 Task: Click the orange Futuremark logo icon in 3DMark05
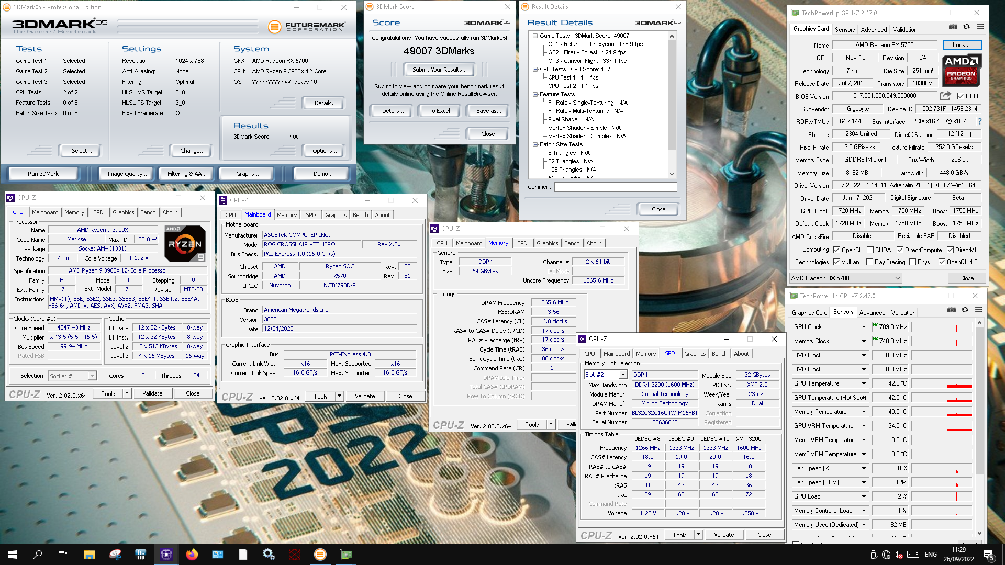pos(274,26)
